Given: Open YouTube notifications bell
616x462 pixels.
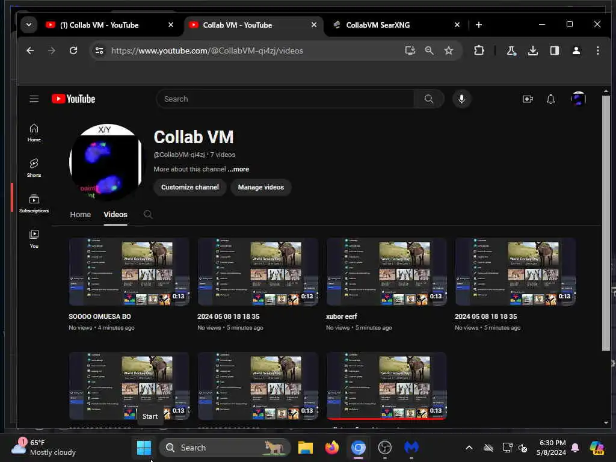Looking at the screenshot, I should pyautogui.click(x=551, y=99).
